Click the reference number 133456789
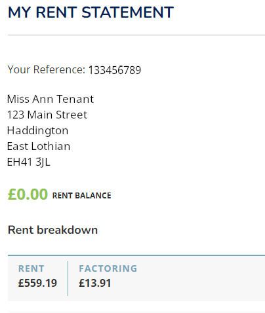This screenshot has height=313, width=265. [x=115, y=70]
